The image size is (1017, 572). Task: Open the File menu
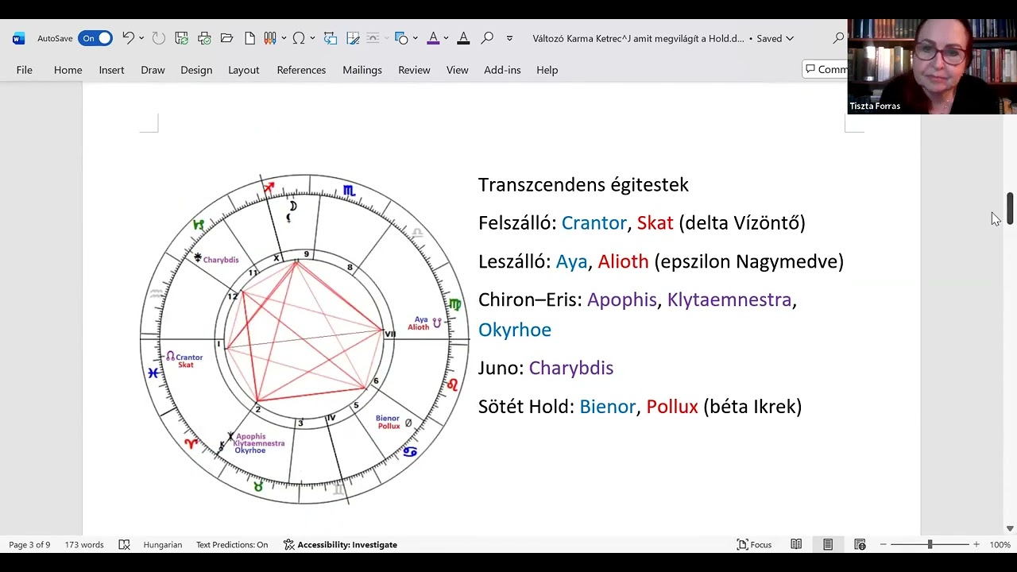tap(25, 70)
